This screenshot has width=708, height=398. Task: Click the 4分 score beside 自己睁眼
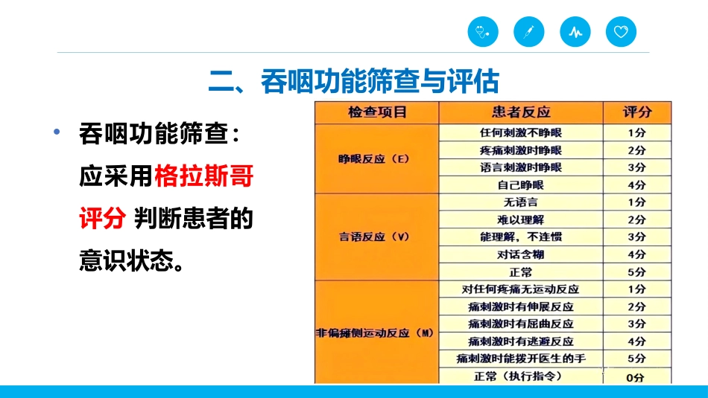click(x=637, y=184)
